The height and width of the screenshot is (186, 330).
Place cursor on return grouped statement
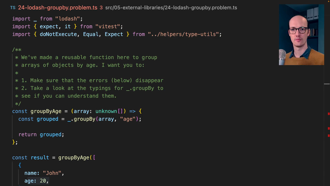coord(41,134)
